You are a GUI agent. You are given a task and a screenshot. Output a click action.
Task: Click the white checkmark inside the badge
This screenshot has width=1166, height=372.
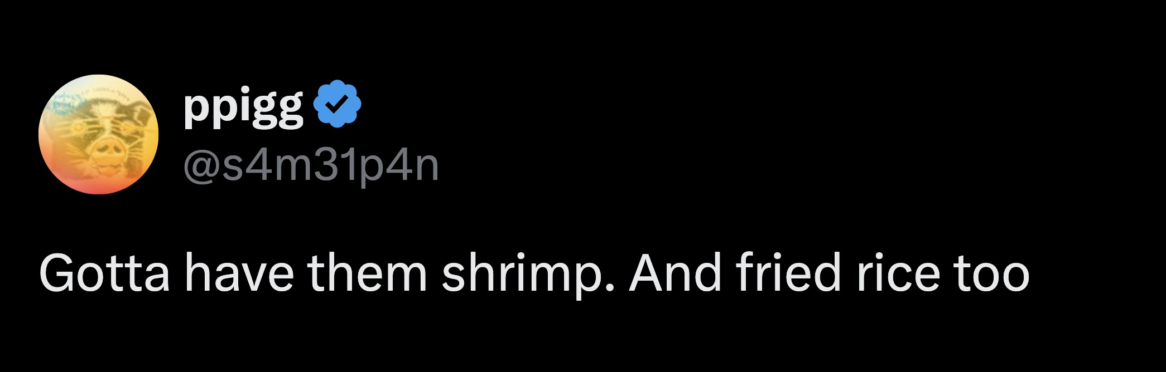coord(338,104)
